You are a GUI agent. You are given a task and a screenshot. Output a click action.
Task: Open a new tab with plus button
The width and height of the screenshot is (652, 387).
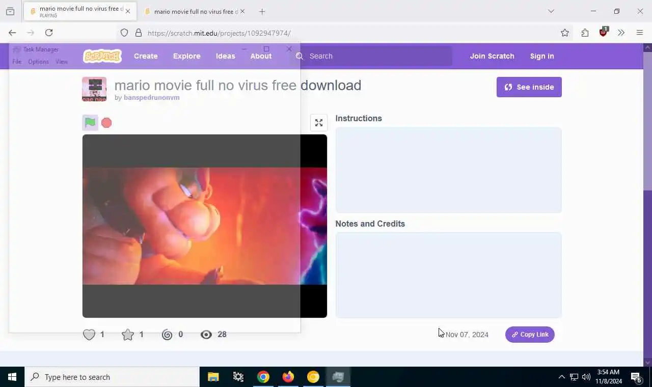pyautogui.click(x=262, y=11)
